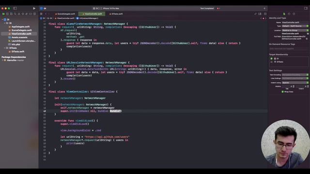Switch to SceneDelegate.swift tab
The image size is (310, 174).
[x=65, y=14]
